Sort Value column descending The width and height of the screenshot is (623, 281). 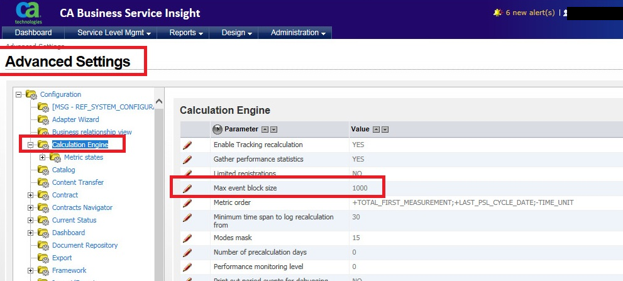pyautogui.click(x=385, y=129)
